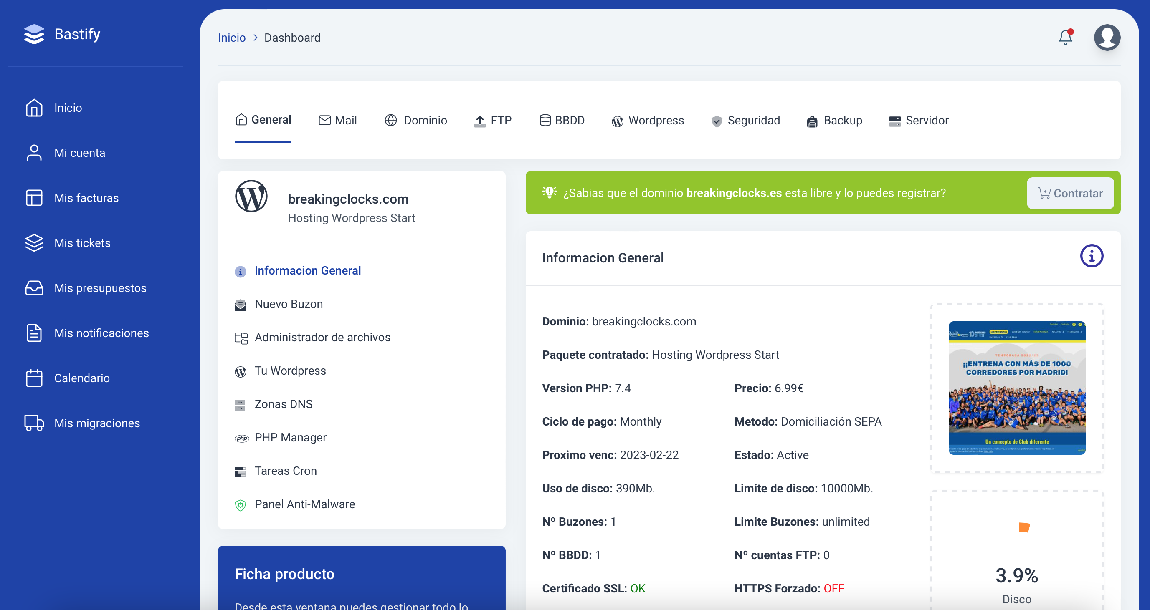Go to Mis tickets from the sidebar
1150x610 pixels.
(82, 243)
